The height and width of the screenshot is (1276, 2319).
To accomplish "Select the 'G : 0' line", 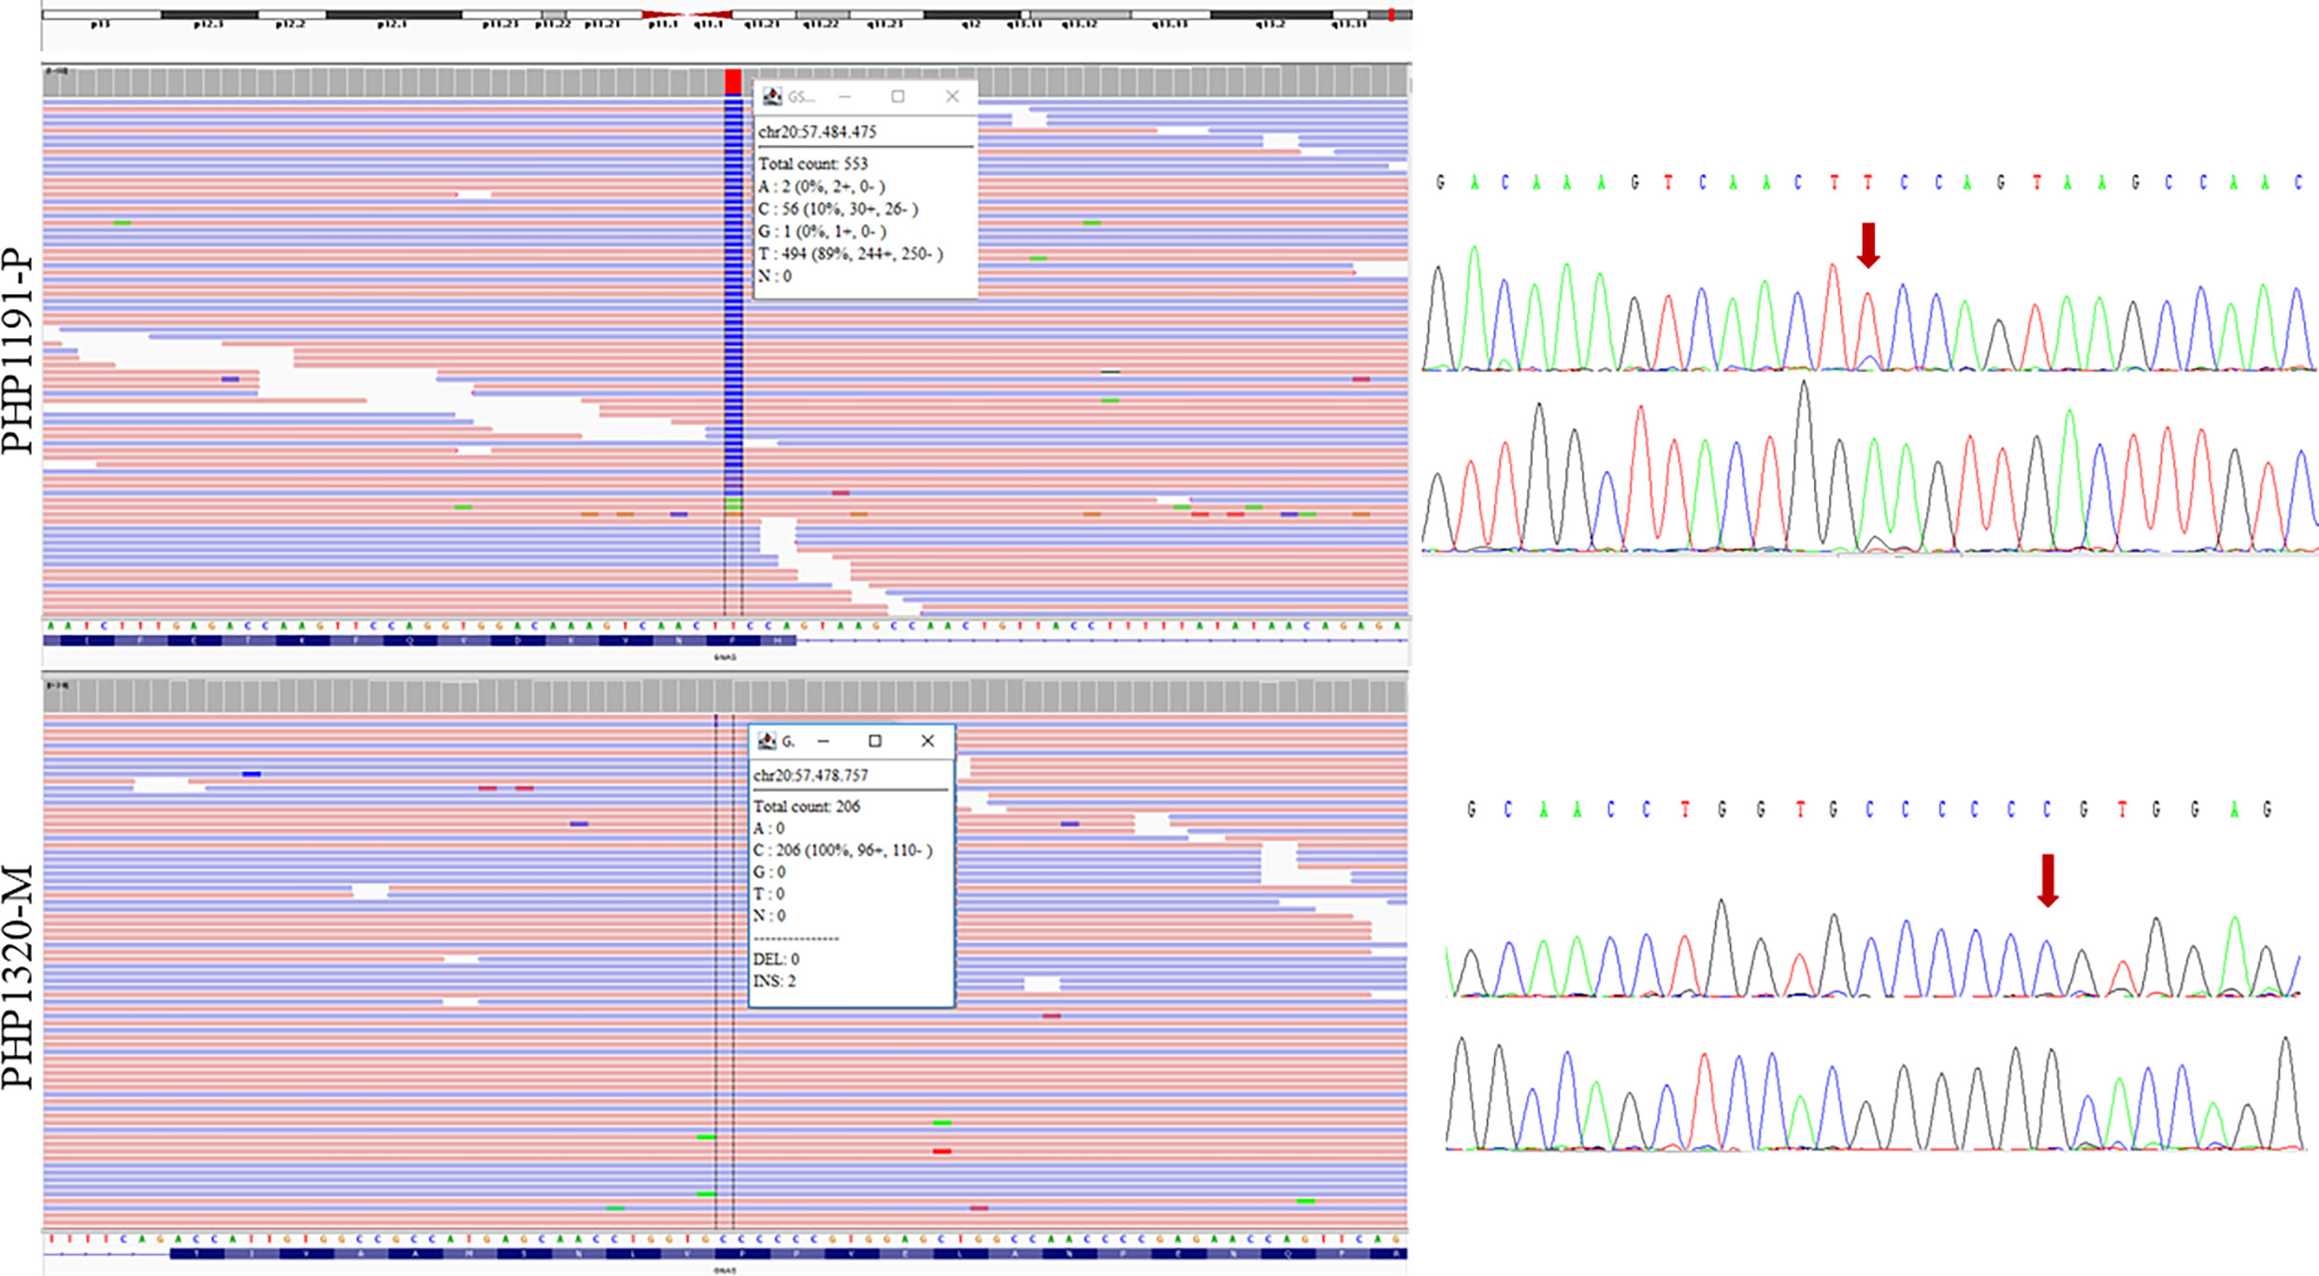I will [770, 872].
